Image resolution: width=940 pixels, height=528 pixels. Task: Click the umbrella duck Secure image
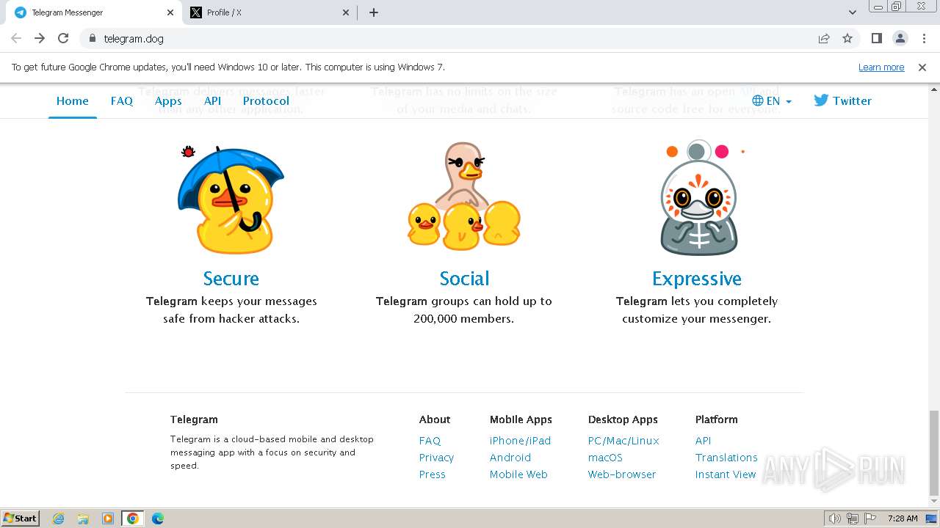[x=231, y=199]
